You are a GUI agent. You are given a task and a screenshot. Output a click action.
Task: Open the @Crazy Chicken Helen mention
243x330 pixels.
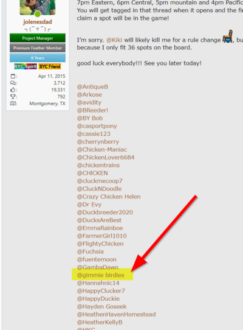click(109, 197)
